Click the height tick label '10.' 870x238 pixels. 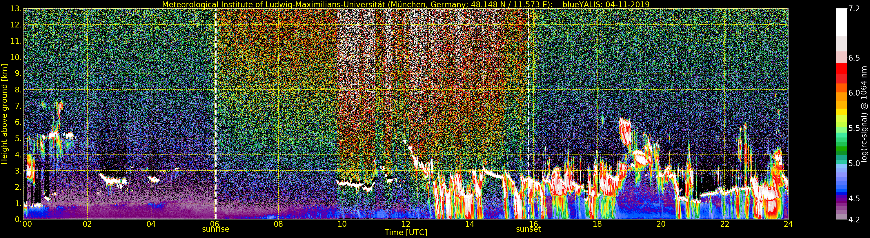[16, 57]
